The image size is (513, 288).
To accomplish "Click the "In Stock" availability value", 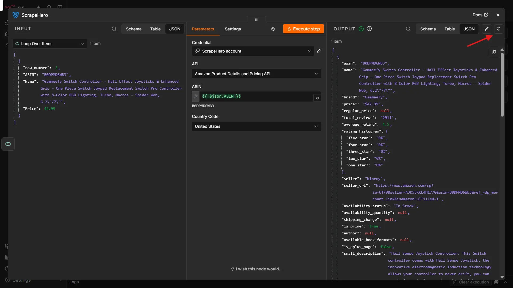I will [x=405, y=206].
